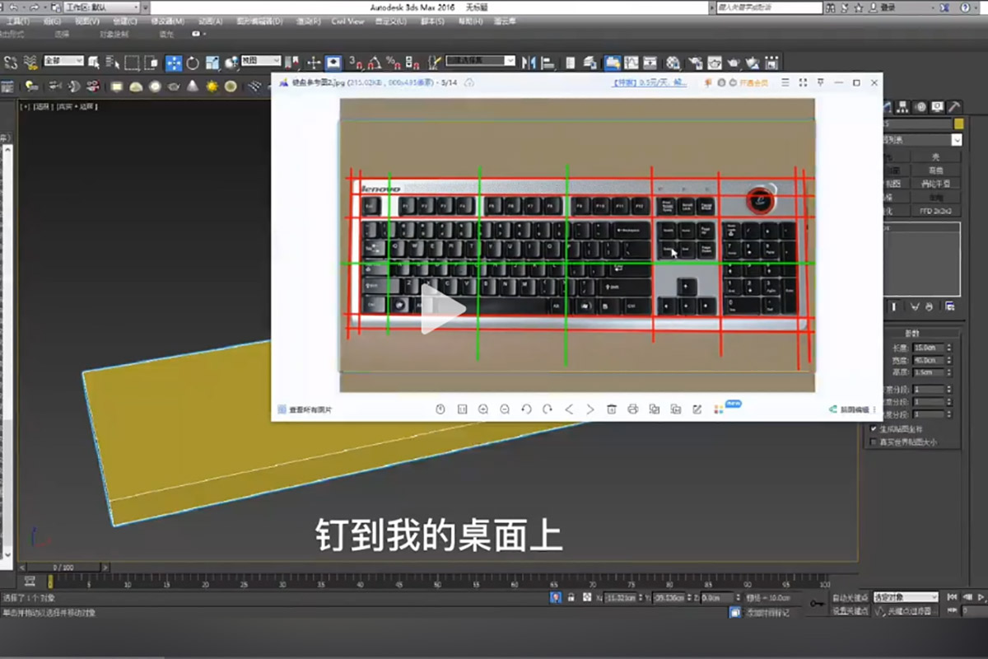Toggle the 生成贴图坐标 checkbox
Screen dimensions: 988x659
[x=874, y=429]
